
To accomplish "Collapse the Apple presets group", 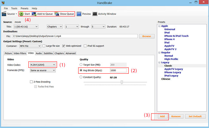I will tap(159, 26).
